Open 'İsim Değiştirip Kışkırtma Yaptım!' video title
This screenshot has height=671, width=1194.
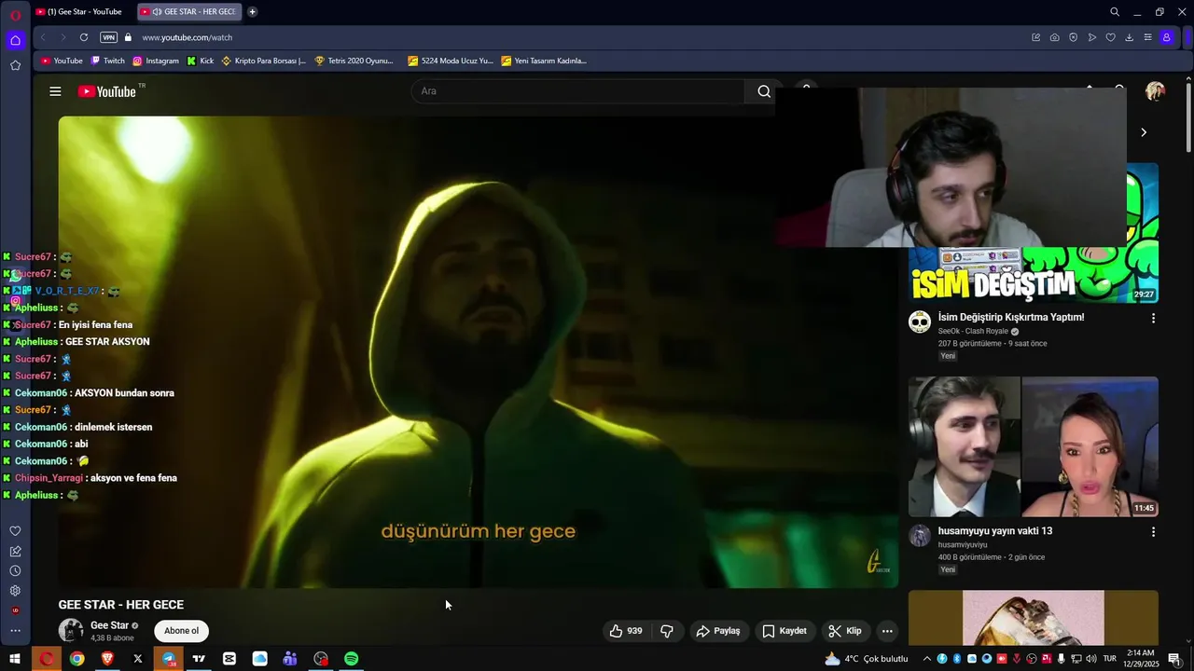pos(1011,317)
